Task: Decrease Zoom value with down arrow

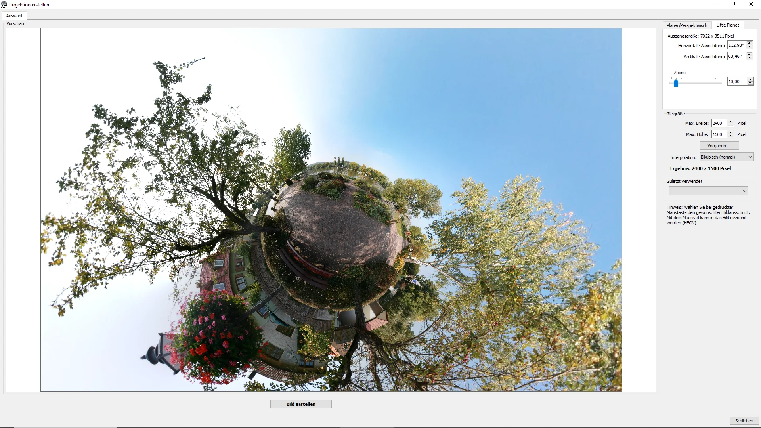Action: point(750,84)
